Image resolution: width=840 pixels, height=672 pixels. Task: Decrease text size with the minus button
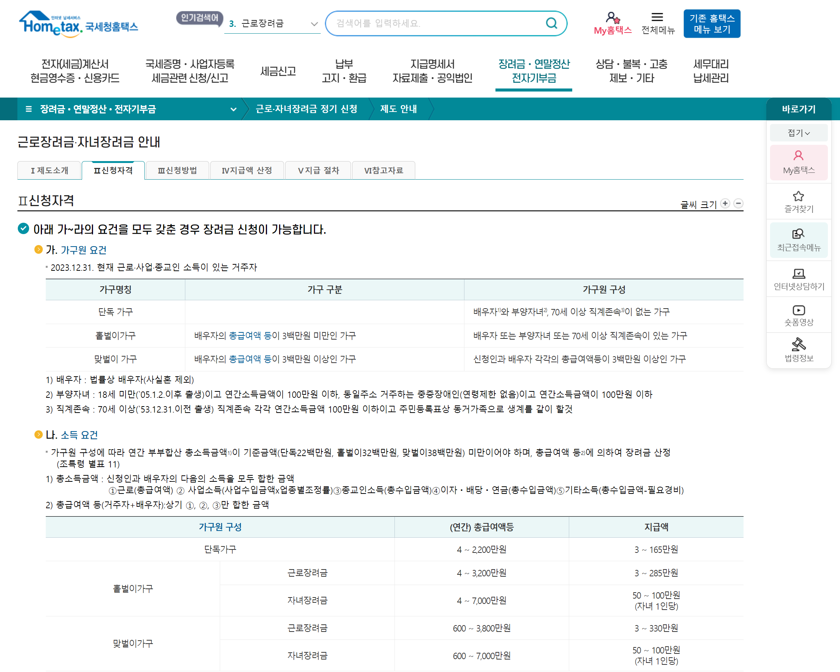738,203
